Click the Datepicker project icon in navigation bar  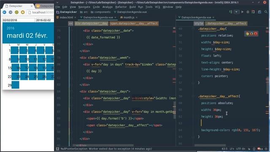point(58,12)
